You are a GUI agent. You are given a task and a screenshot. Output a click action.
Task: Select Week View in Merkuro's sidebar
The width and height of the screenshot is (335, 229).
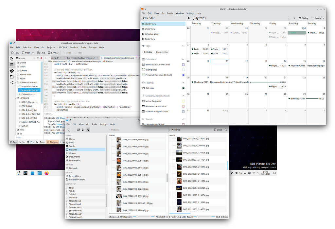point(151,29)
